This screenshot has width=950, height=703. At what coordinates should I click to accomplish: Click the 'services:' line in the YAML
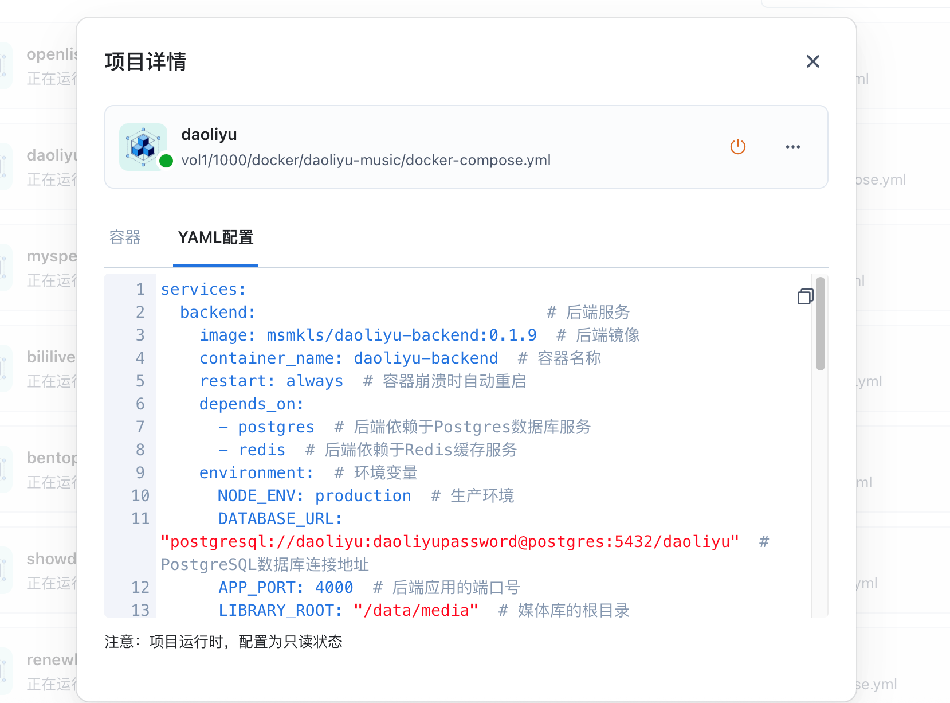[203, 290]
